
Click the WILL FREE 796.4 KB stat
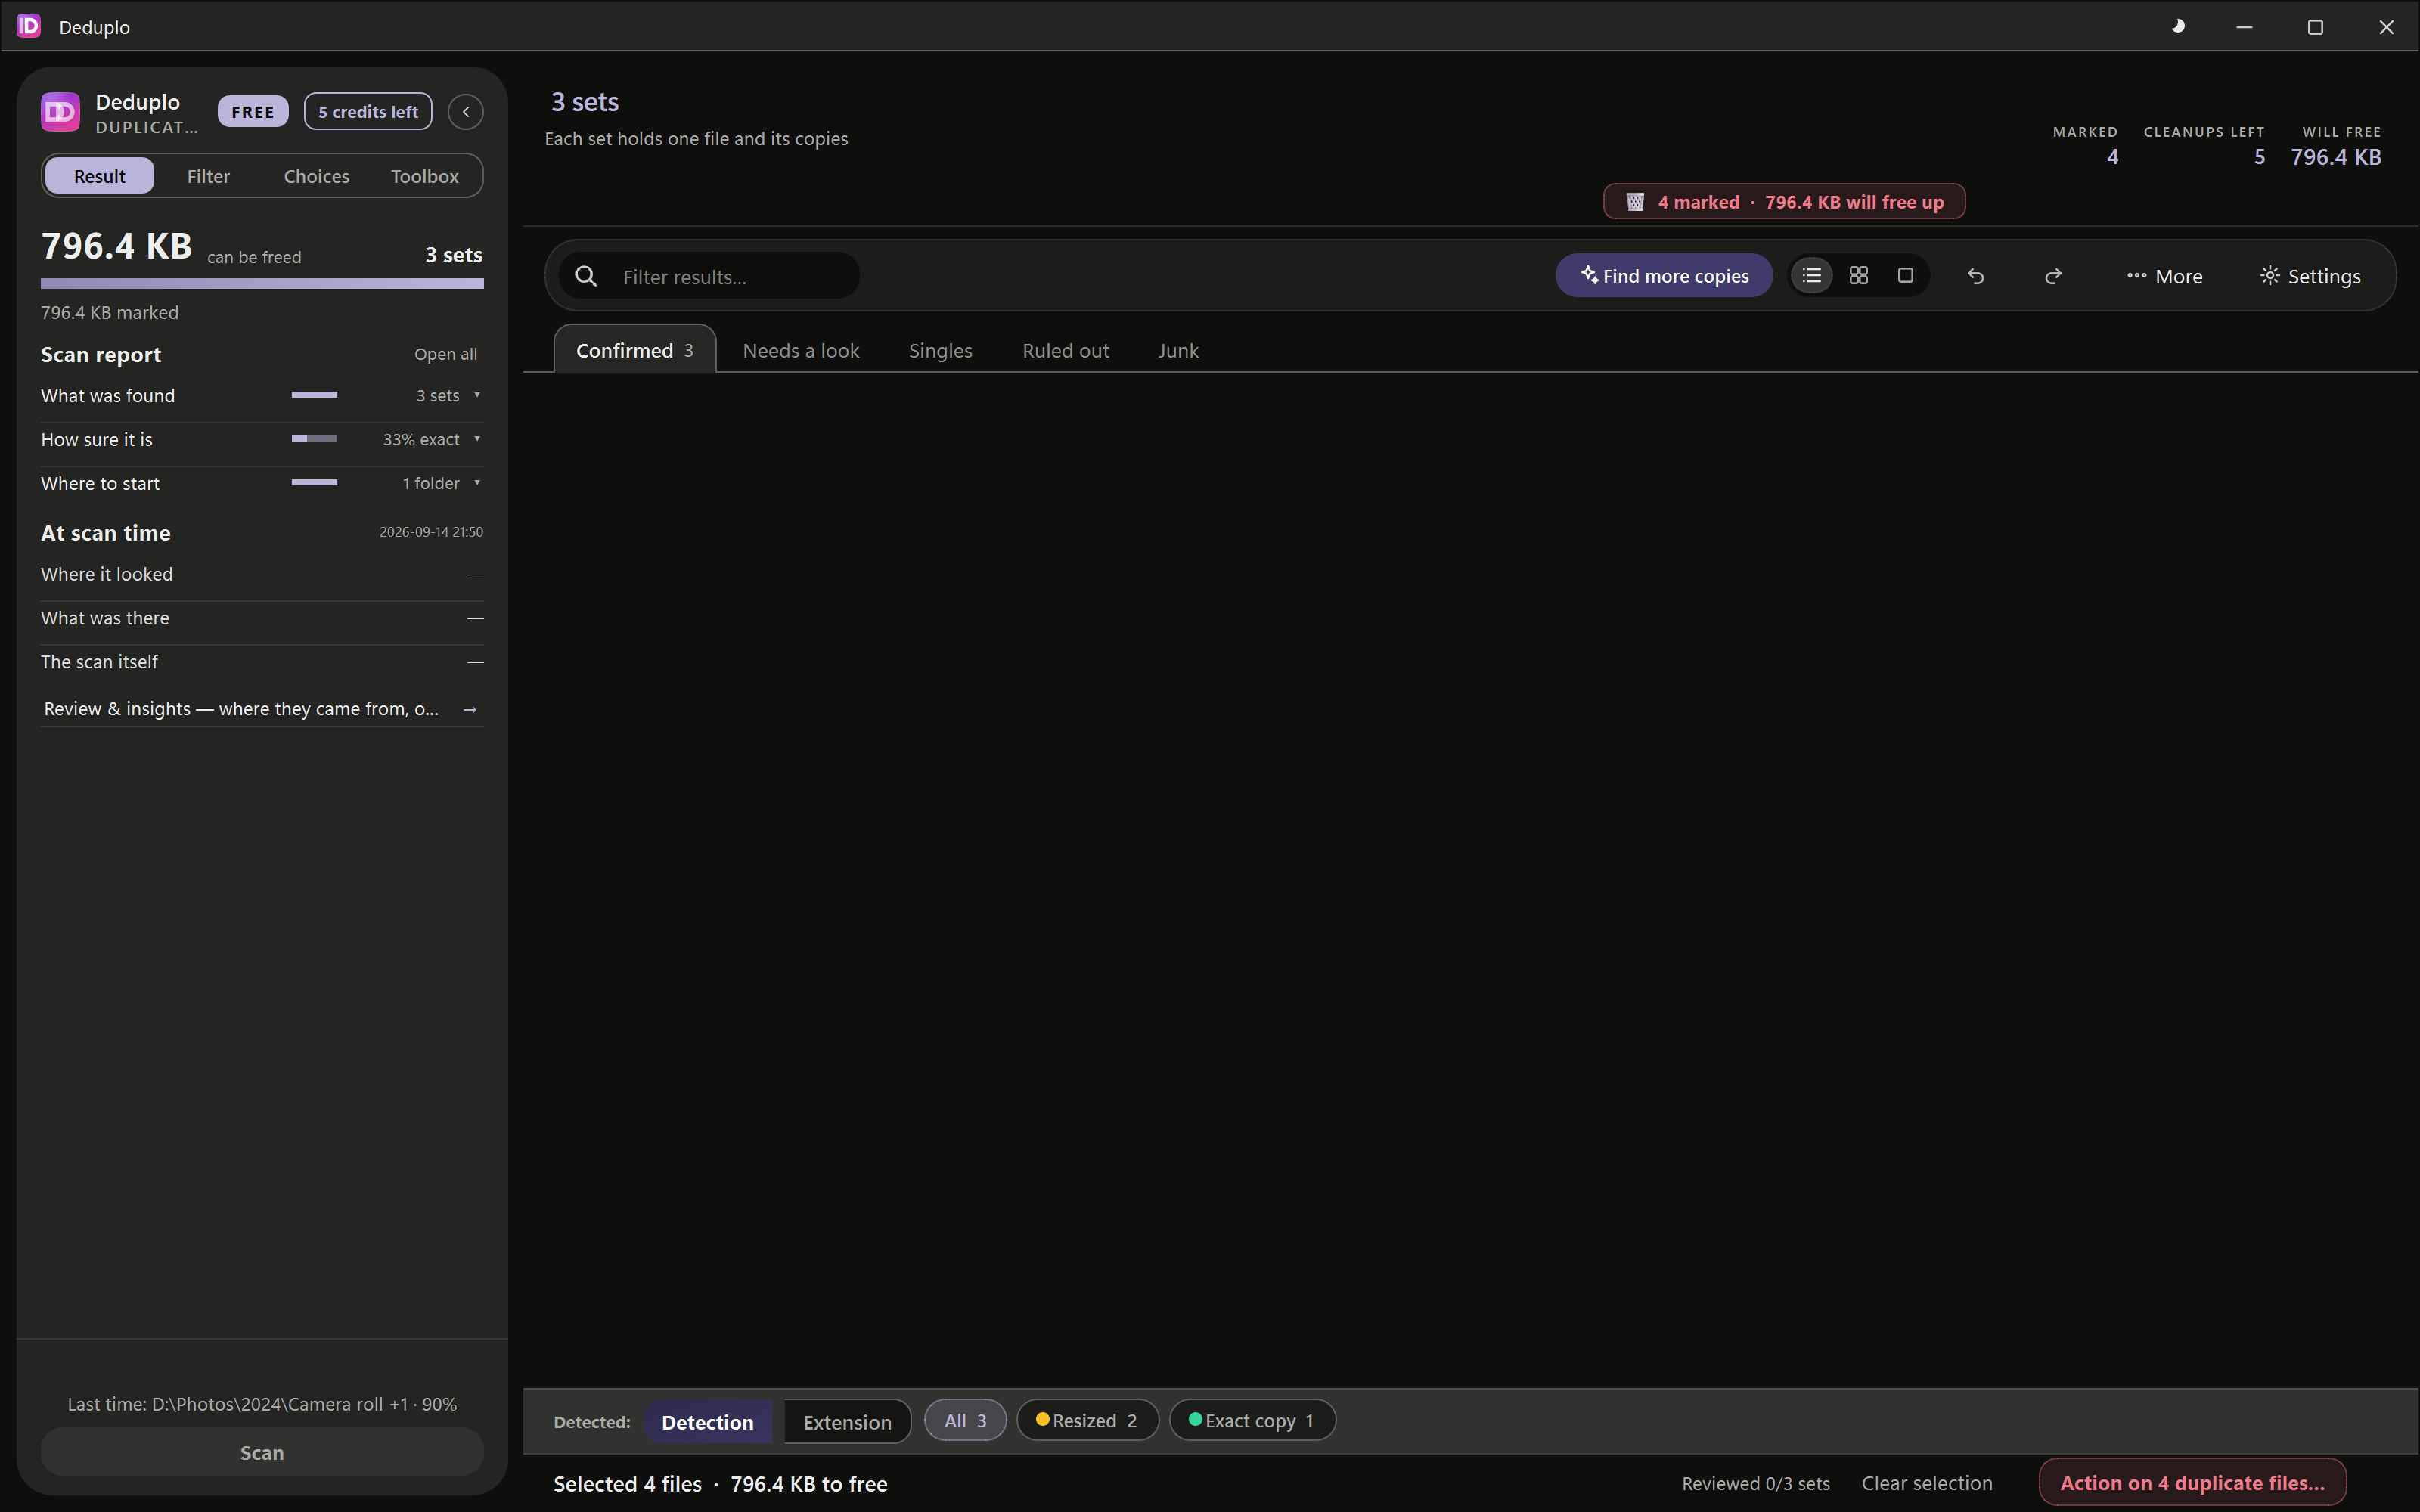point(2336,145)
